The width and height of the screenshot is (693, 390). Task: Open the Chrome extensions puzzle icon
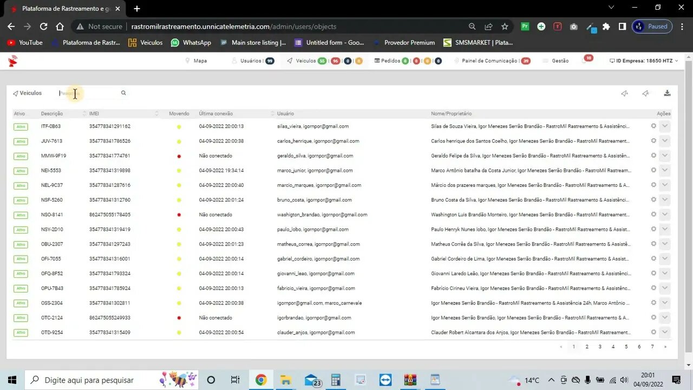606,26
